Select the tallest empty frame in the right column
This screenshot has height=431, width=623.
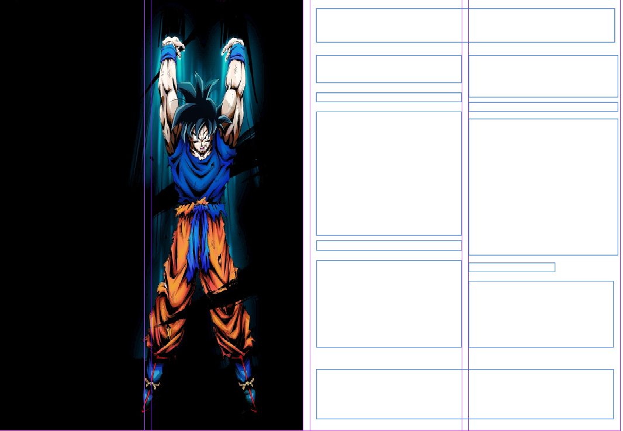[543, 187]
